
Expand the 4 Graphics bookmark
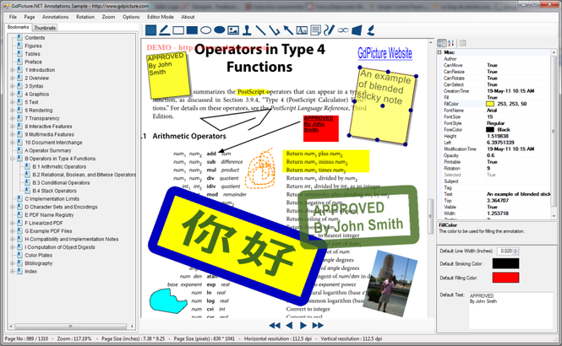coord(13,95)
